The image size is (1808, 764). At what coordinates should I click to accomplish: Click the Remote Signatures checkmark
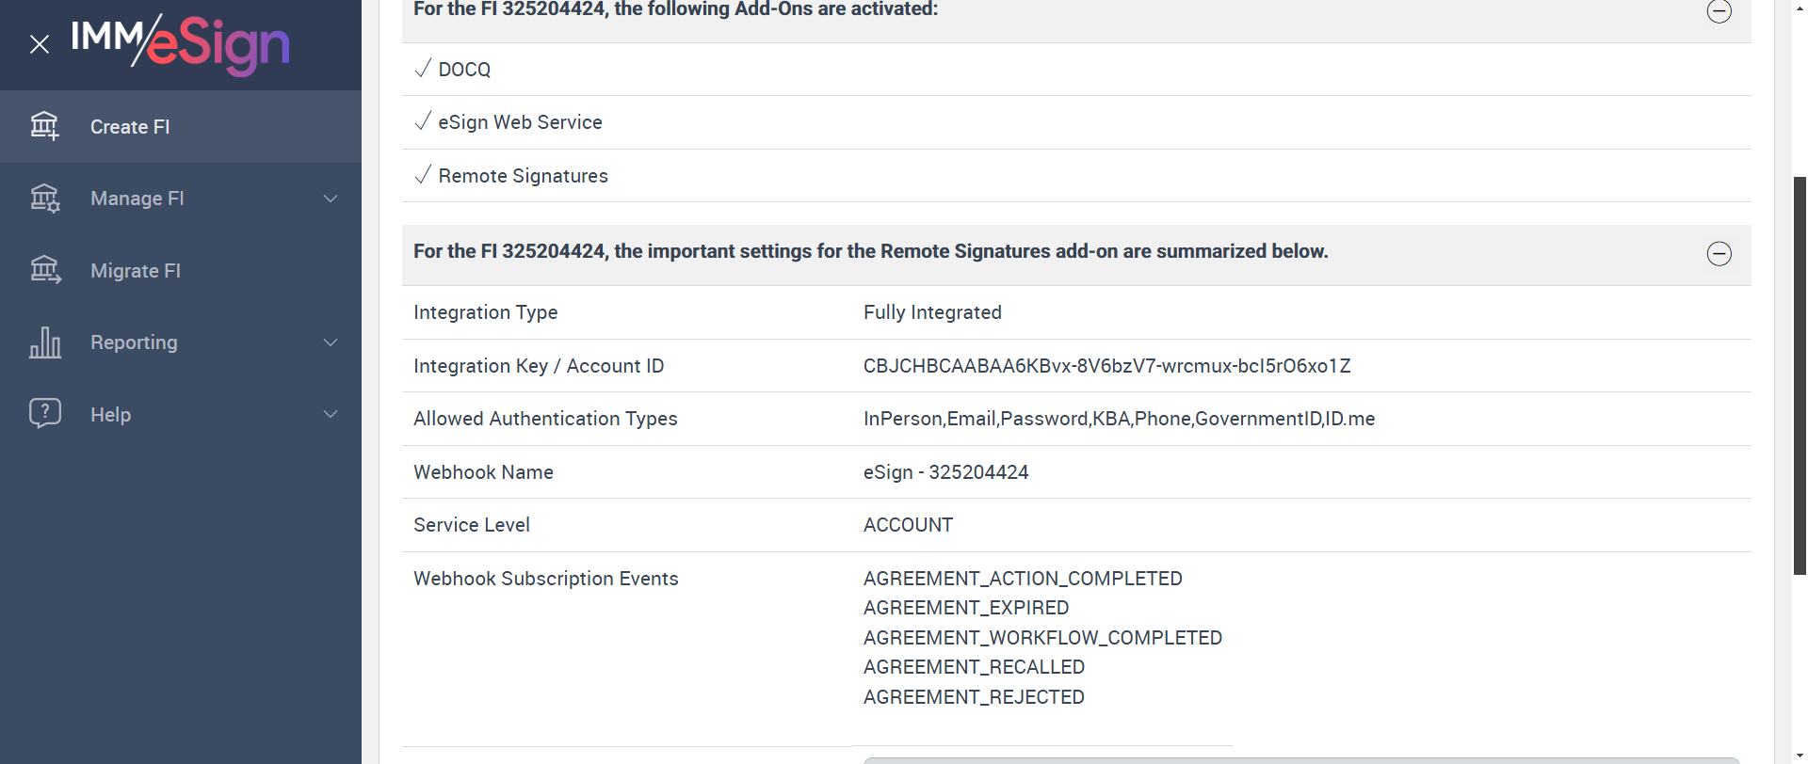423,175
